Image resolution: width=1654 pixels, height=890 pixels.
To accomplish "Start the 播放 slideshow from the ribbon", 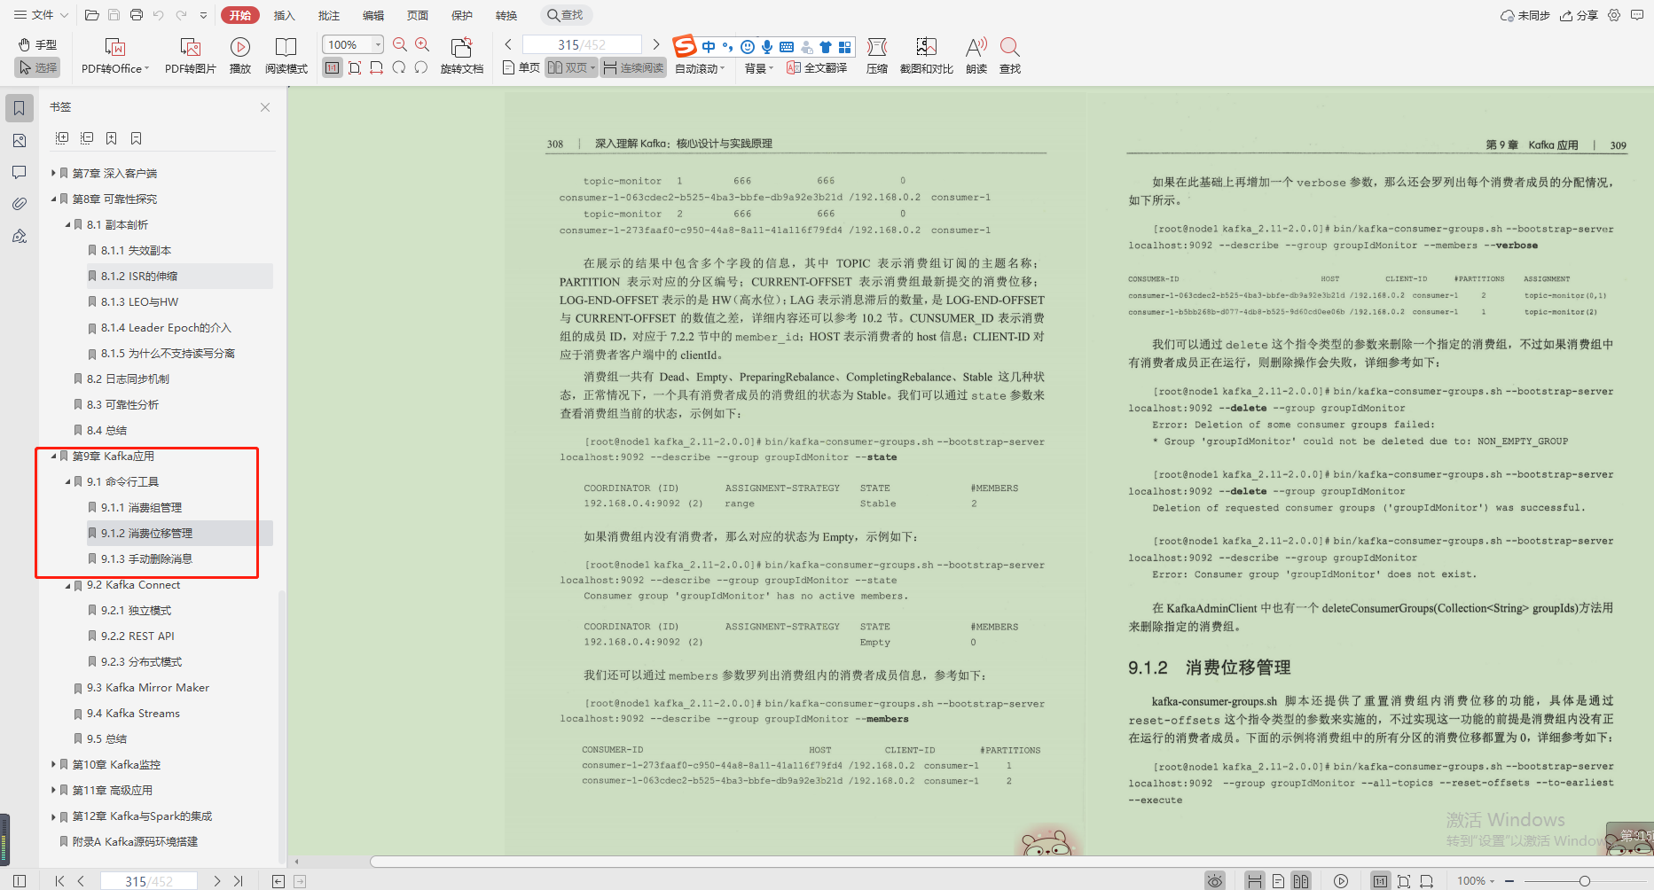I will [240, 55].
